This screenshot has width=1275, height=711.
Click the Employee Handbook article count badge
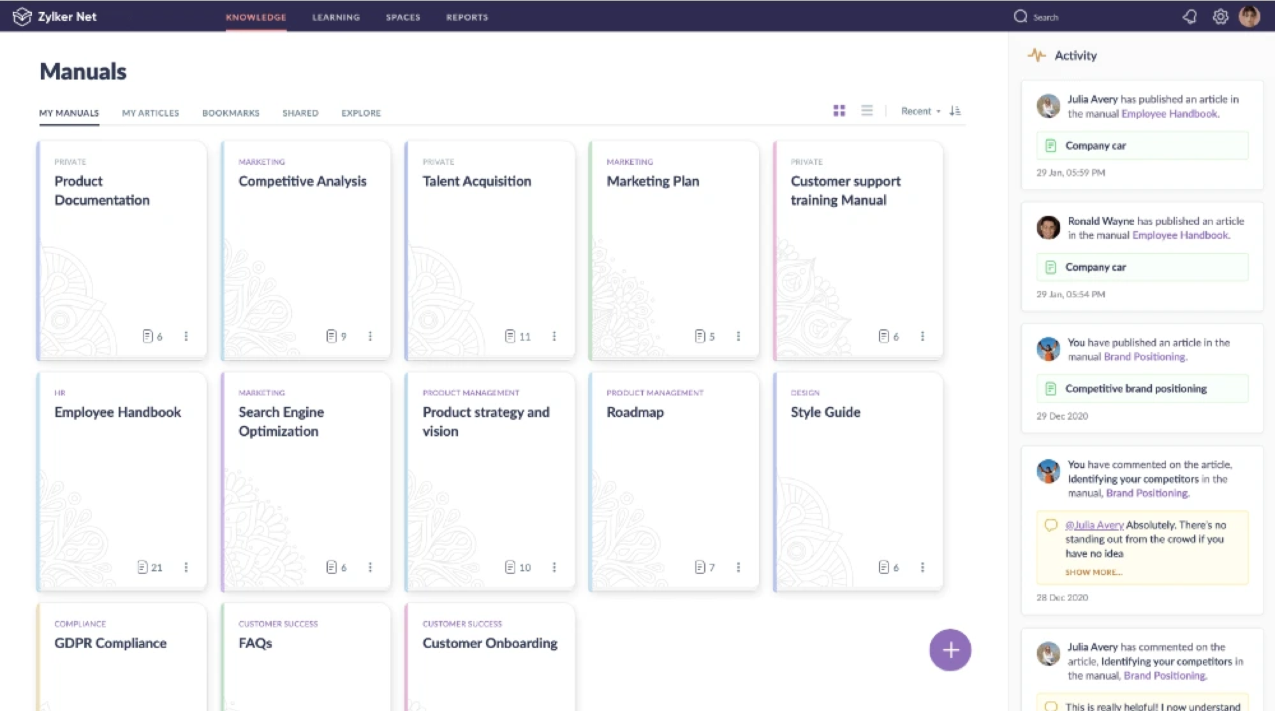pos(150,567)
